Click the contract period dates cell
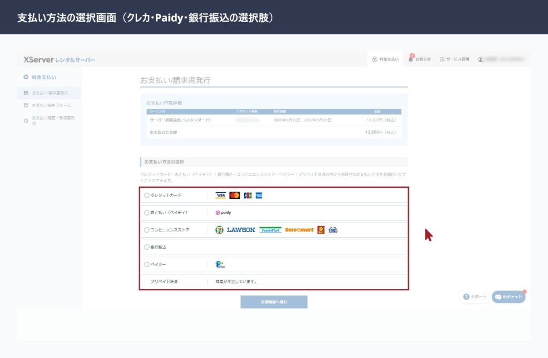Screen dimensions: 548x358 (302, 120)
